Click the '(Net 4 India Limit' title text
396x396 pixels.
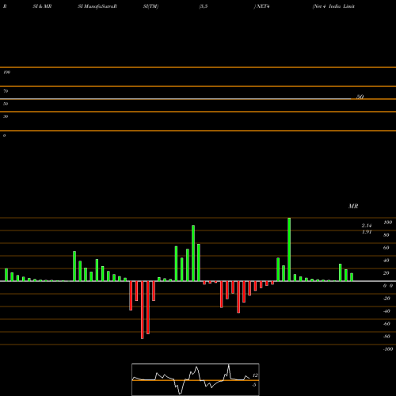(333, 6)
